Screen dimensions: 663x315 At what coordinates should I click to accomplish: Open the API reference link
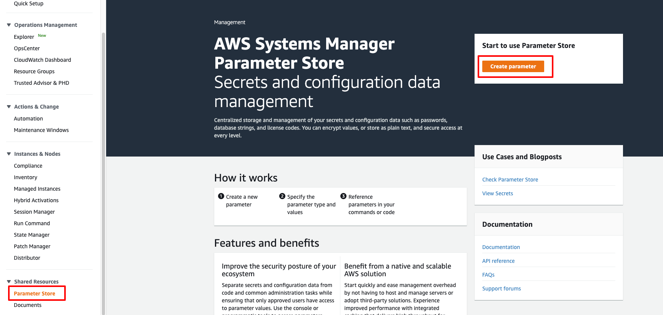pyautogui.click(x=498, y=261)
